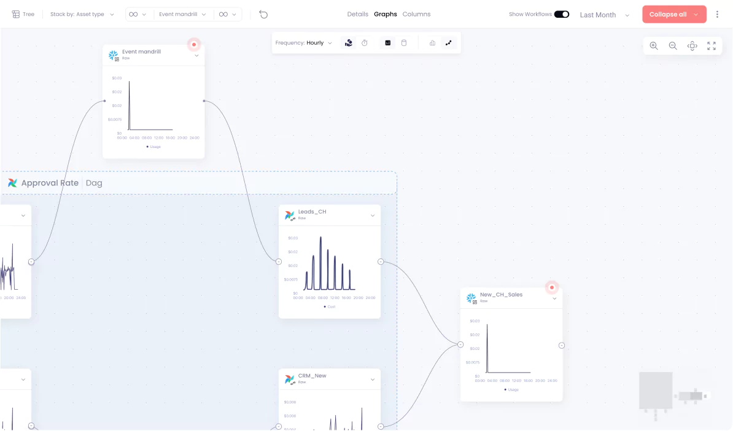Click the Snowflake icon on Event mandrill card
This screenshot has width=733, height=431.
(x=114, y=56)
